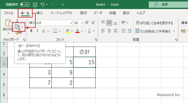The width and height of the screenshot is (188, 103).
Task: Select the cell containing 9
Action: click(62, 72)
